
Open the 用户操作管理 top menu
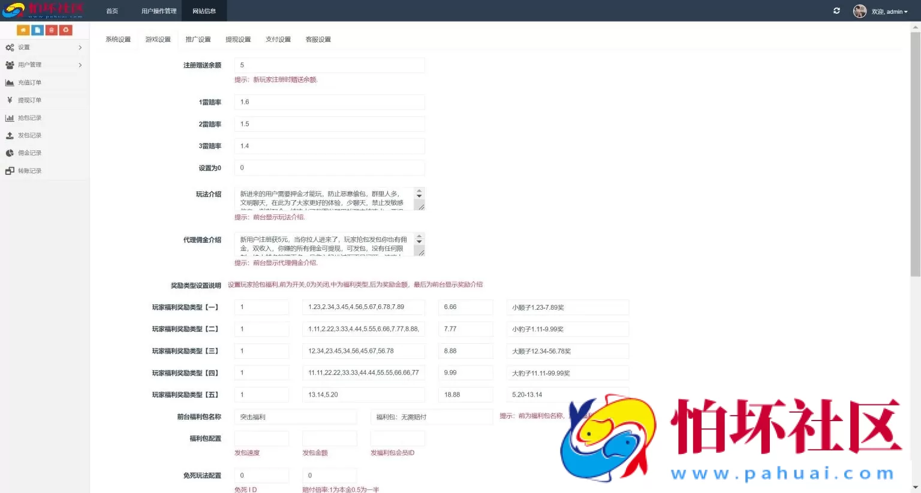point(158,11)
